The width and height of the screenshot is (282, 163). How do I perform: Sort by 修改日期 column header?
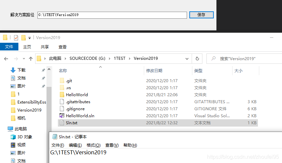[154, 71]
